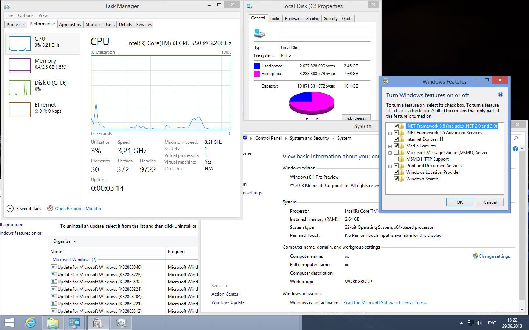Viewport: 529px width, 330px height.
Task: Click the shield icon beside Change settings
Action: [475, 256]
